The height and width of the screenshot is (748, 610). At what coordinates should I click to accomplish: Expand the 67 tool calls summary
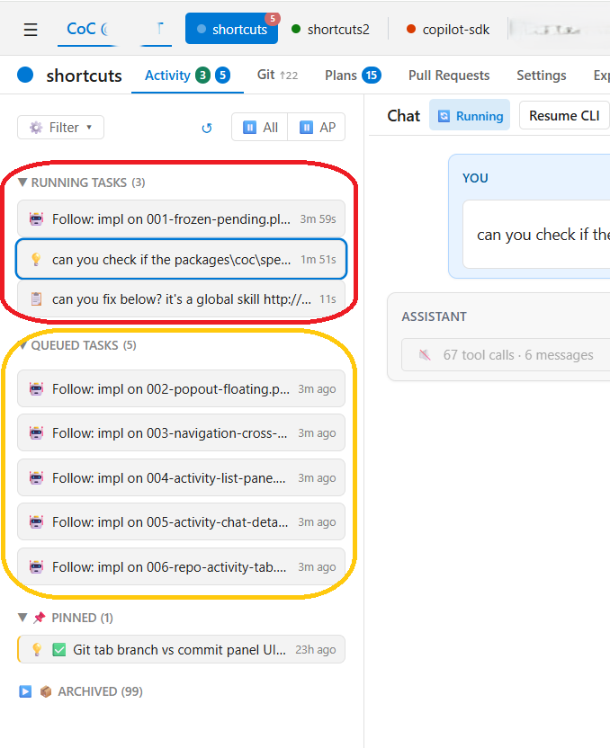(x=506, y=355)
